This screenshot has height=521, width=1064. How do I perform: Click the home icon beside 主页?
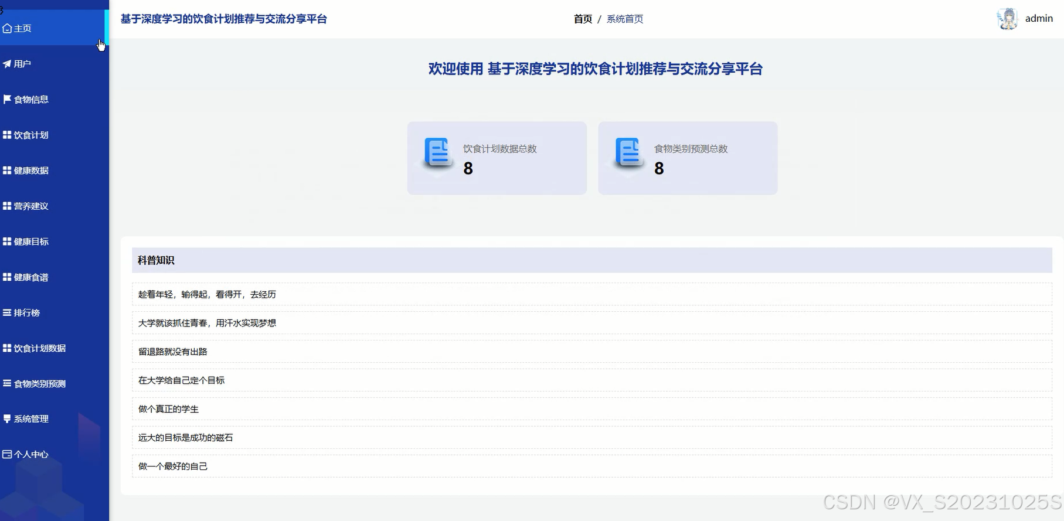[7, 28]
